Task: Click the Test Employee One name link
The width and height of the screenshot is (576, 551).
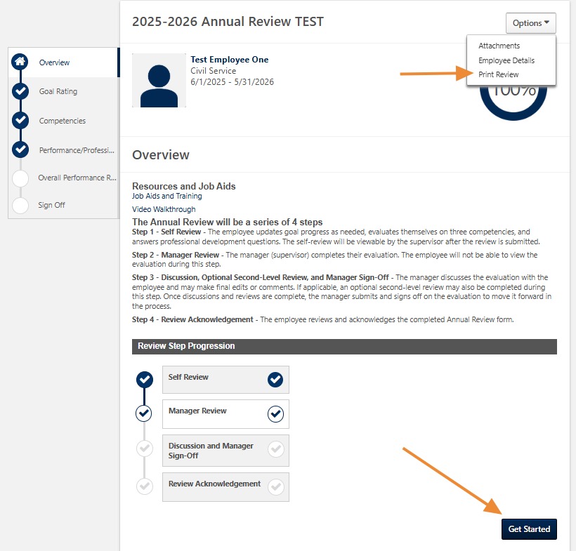Action: [229, 60]
